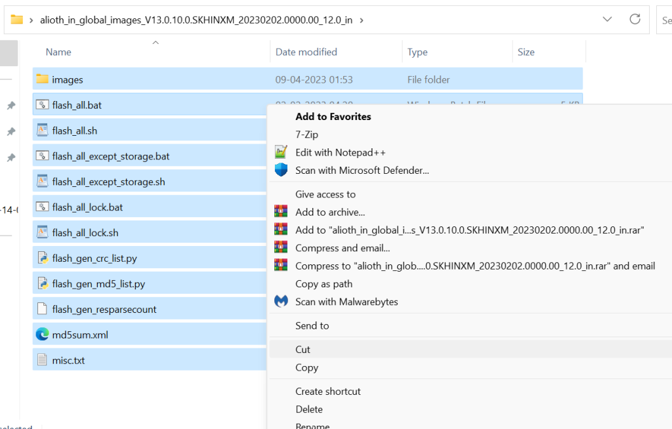Click the flash_gen_crc_list.py Python icon
The width and height of the screenshot is (672, 429).
coord(43,258)
